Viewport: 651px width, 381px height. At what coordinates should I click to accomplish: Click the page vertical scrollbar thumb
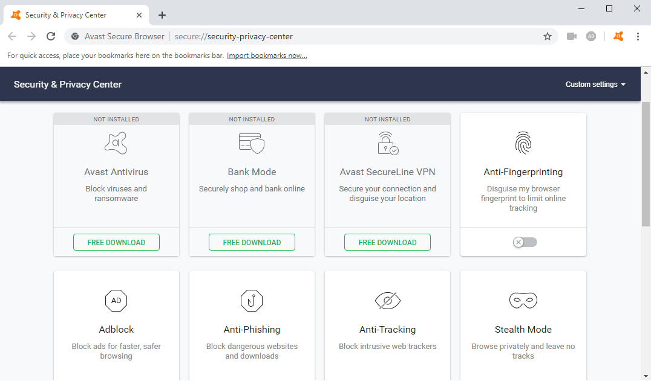click(x=646, y=164)
